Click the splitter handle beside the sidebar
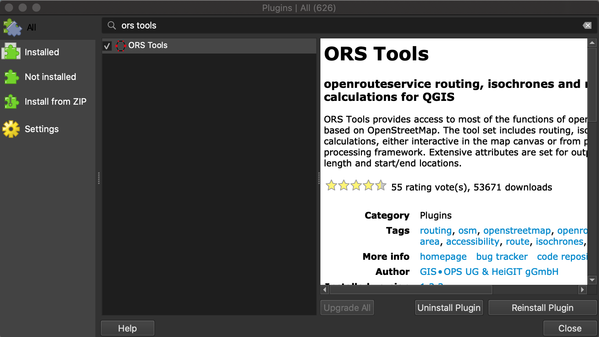Viewport: 599px width, 337px height. 99,178
